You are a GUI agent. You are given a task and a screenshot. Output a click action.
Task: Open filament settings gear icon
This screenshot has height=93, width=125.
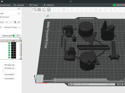[19, 22]
